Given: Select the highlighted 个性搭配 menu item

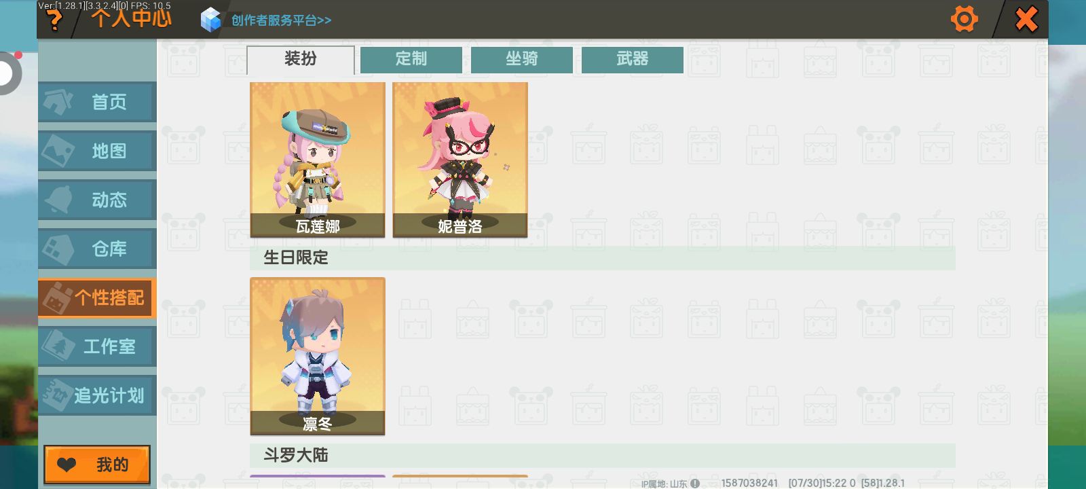Looking at the screenshot, I should [98, 297].
